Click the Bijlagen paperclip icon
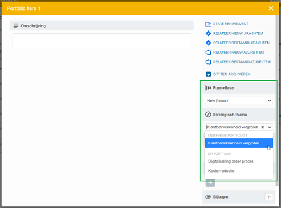This screenshot has width=281, height=208. 208,197
